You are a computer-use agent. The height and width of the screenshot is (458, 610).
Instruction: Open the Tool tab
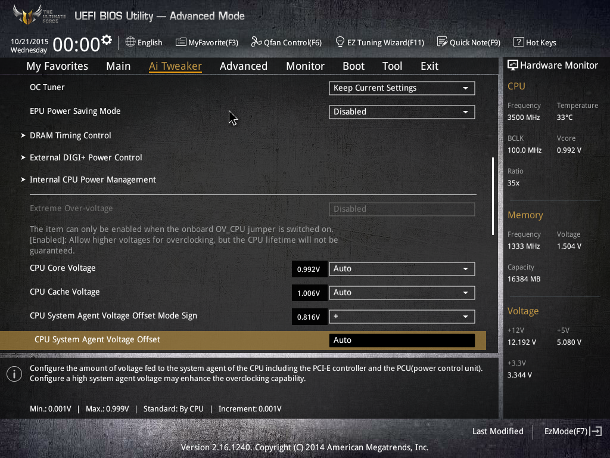(x=392, y=66)
